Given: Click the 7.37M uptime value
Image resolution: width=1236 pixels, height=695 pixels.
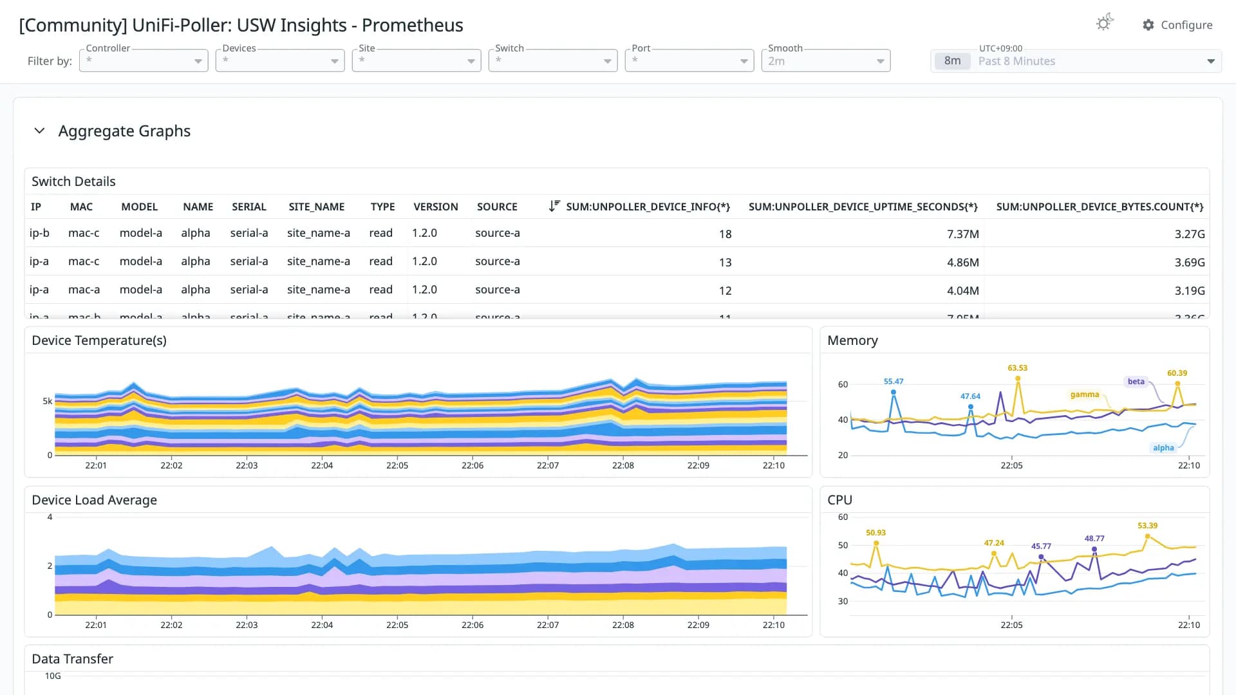Looking at the screenshot, I should pyautogui.click(x=963, y=234).
